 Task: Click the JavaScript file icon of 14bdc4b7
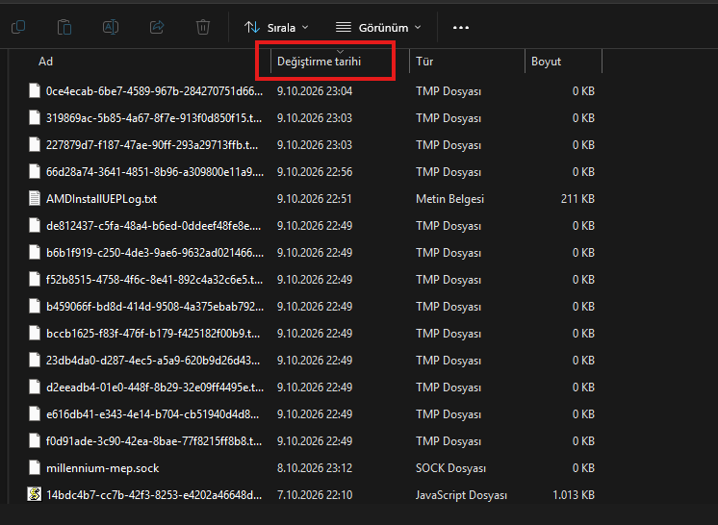tap(35, 494)
